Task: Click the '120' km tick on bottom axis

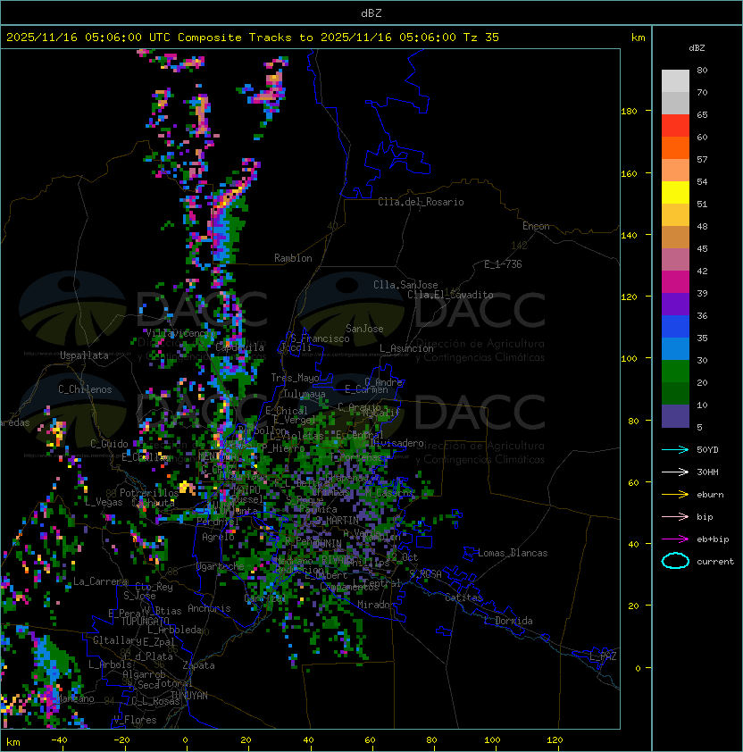Action: coord(555,740)
